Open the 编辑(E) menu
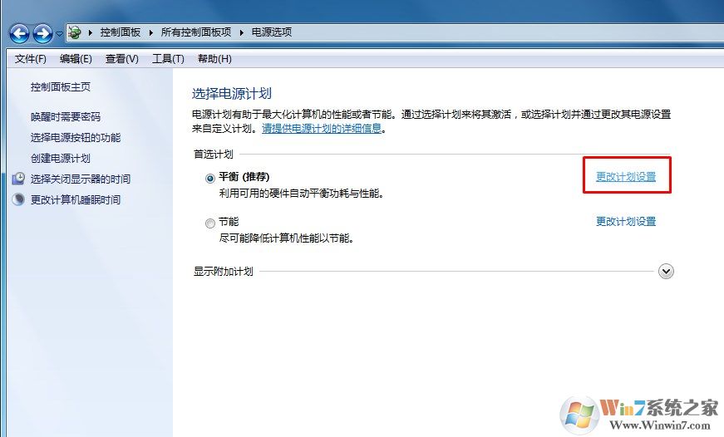The image size is (724, 437). tap(76, 59)
